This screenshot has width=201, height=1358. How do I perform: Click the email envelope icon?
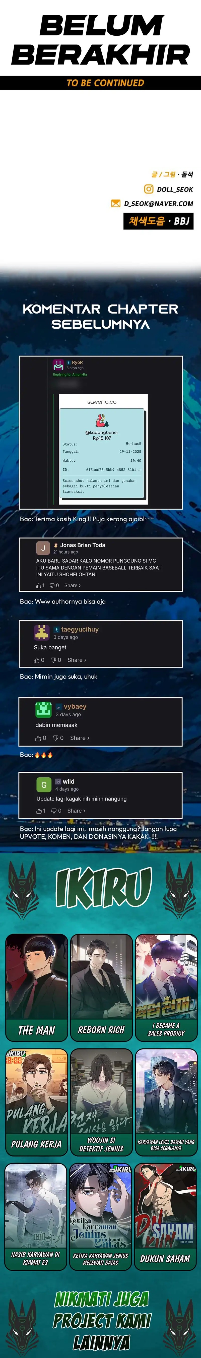115,203
